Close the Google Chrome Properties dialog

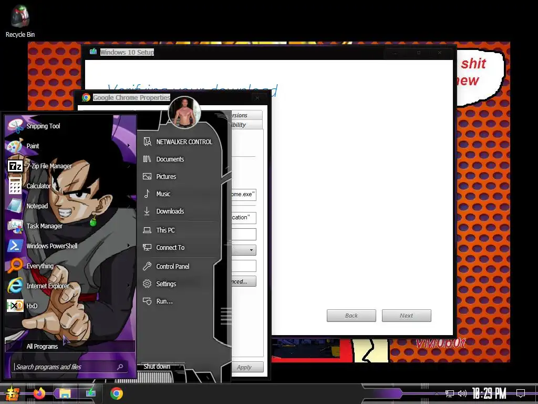257,98
